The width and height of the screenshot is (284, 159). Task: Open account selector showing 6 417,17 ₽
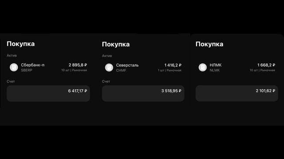pyautogui.click(x=48, y=94)
